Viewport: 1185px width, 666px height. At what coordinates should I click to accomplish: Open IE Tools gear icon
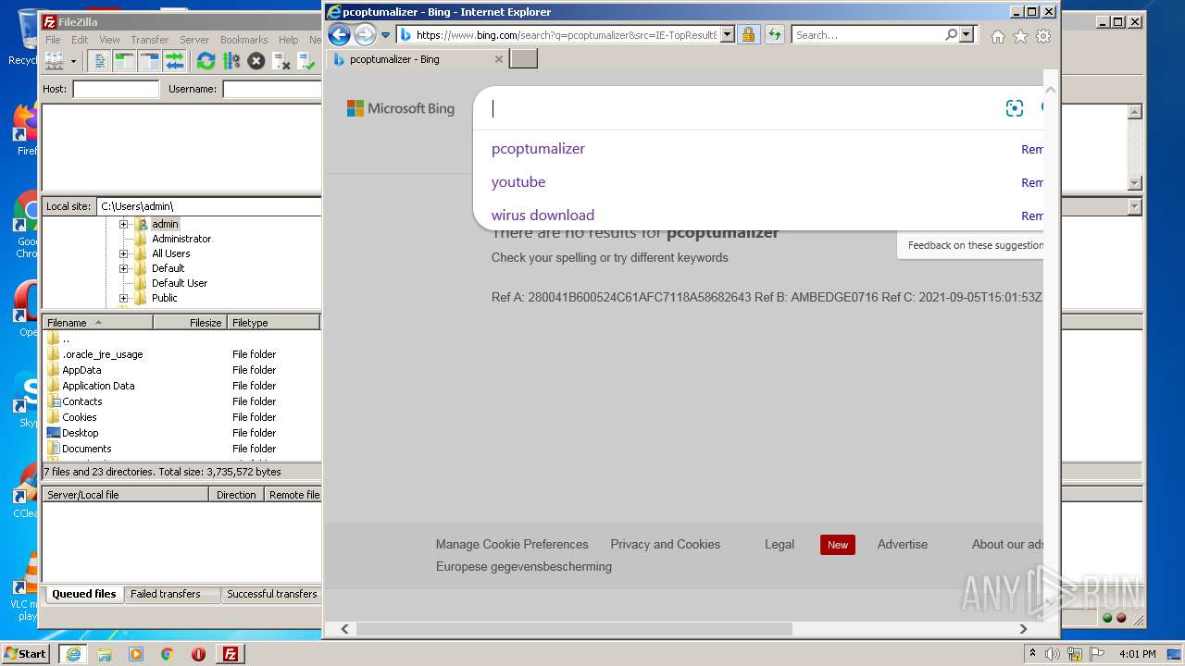pos(1043,36)
